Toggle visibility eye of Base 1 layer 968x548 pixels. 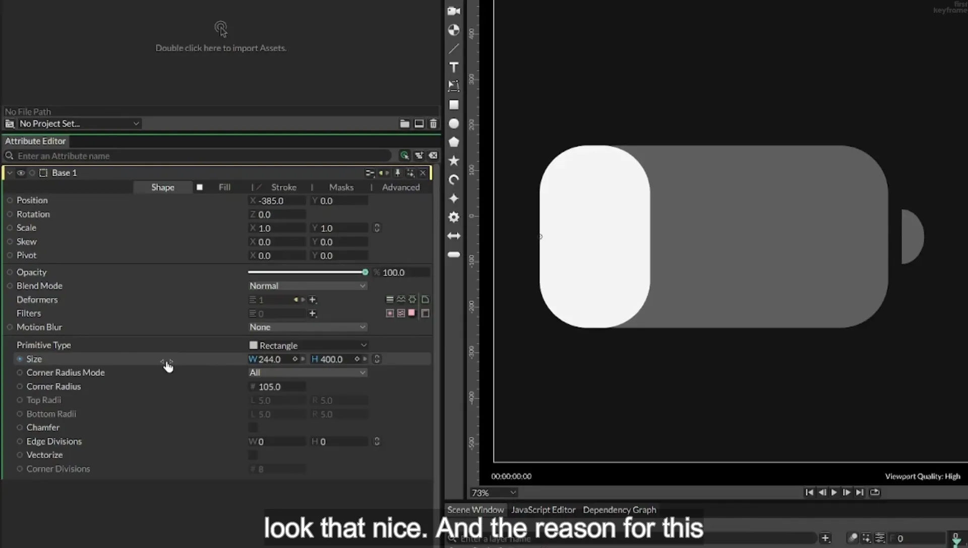coord(21,173)
